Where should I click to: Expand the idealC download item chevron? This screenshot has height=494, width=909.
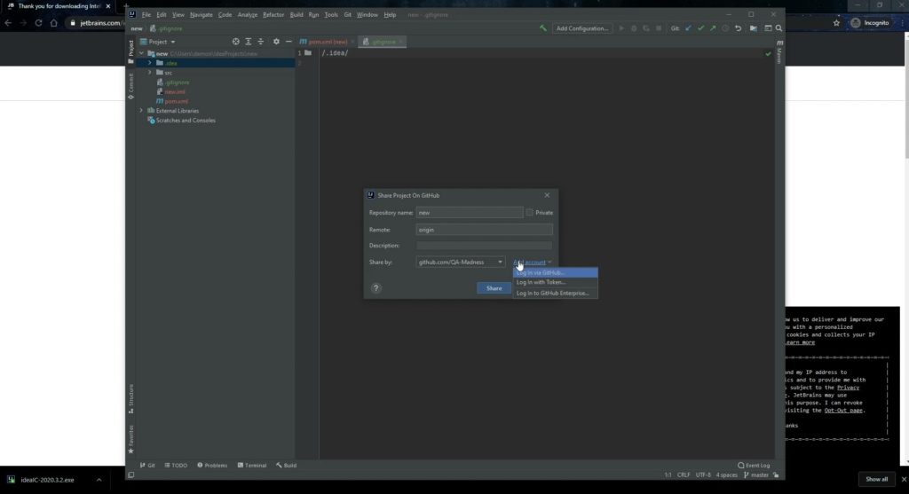[x=99, y=480]
